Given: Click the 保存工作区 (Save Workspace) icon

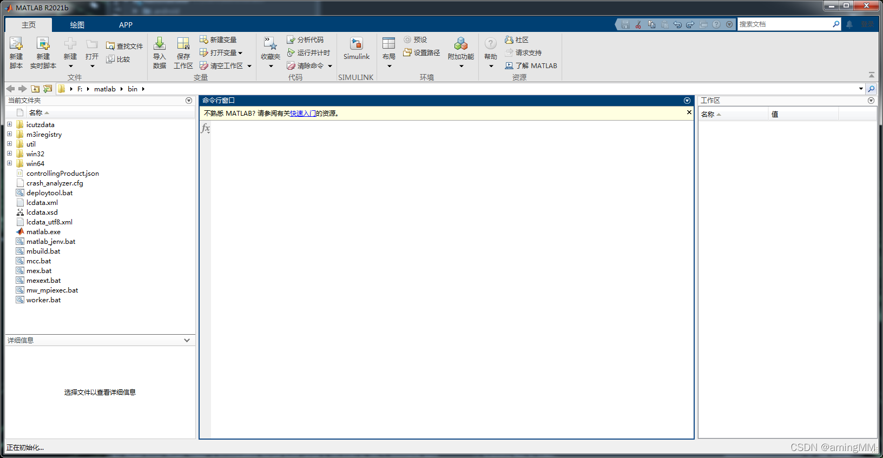Looking at the screenshot, I should 183,44.
